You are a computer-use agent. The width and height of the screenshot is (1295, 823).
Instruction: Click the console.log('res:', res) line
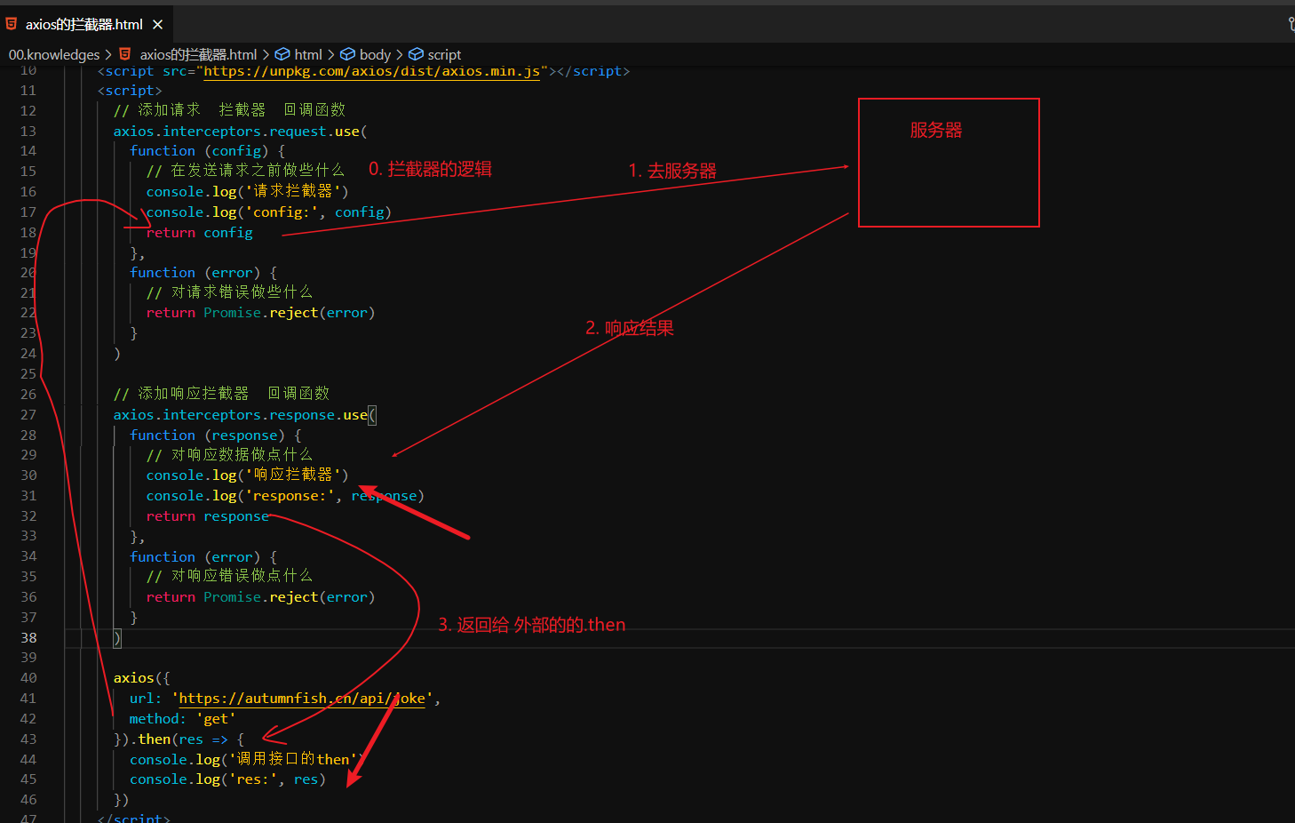tap(228, 779)
